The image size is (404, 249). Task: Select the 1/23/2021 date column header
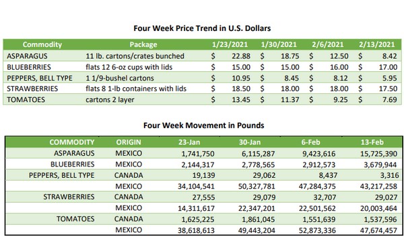tap(230, 45)
